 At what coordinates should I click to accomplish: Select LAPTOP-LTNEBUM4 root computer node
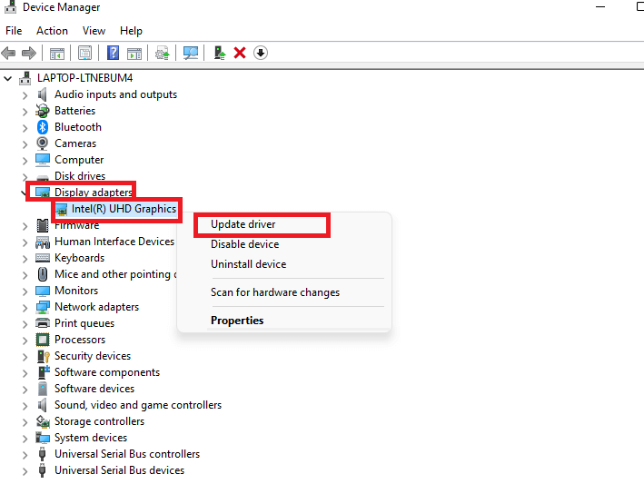pos(86,78)
